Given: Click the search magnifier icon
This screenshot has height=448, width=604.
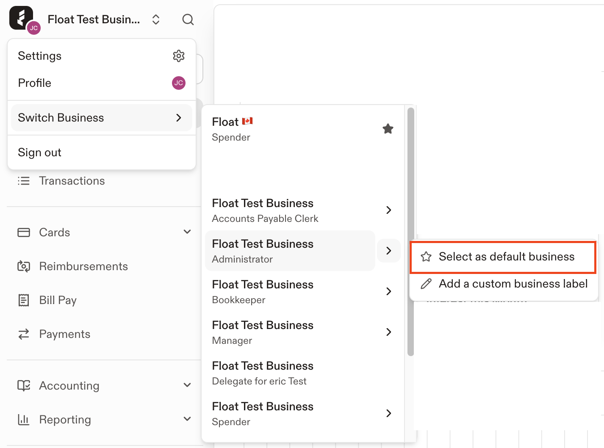Looking at the screenshot, I should click(188, 19).
